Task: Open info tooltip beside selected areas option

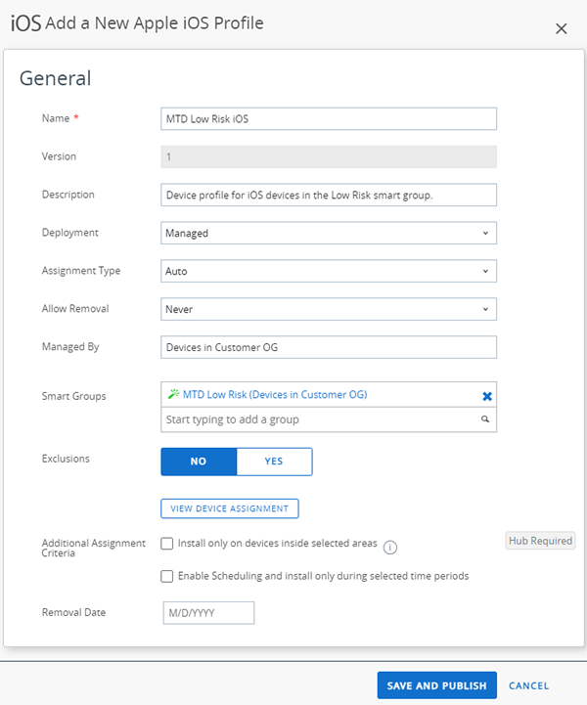Action: (390, 548)
